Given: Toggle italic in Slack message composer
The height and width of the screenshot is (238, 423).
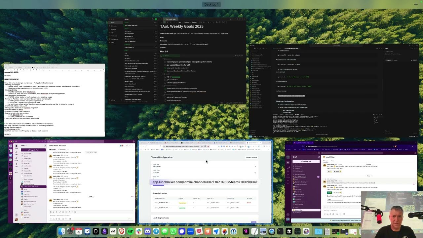Looking at the screenshot, I should (53, 212).
